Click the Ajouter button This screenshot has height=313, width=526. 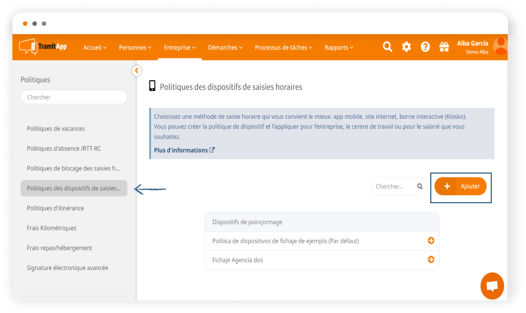coord(461,186)
